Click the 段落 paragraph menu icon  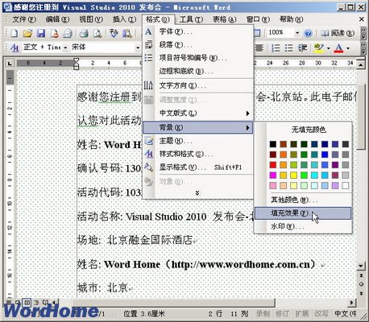[148, 44]
